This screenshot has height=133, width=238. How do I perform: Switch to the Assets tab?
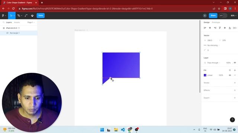click(17, 22)
